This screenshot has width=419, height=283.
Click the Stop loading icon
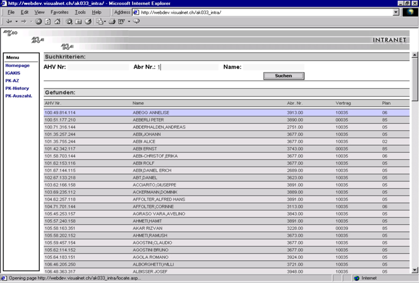click(38, 21)
